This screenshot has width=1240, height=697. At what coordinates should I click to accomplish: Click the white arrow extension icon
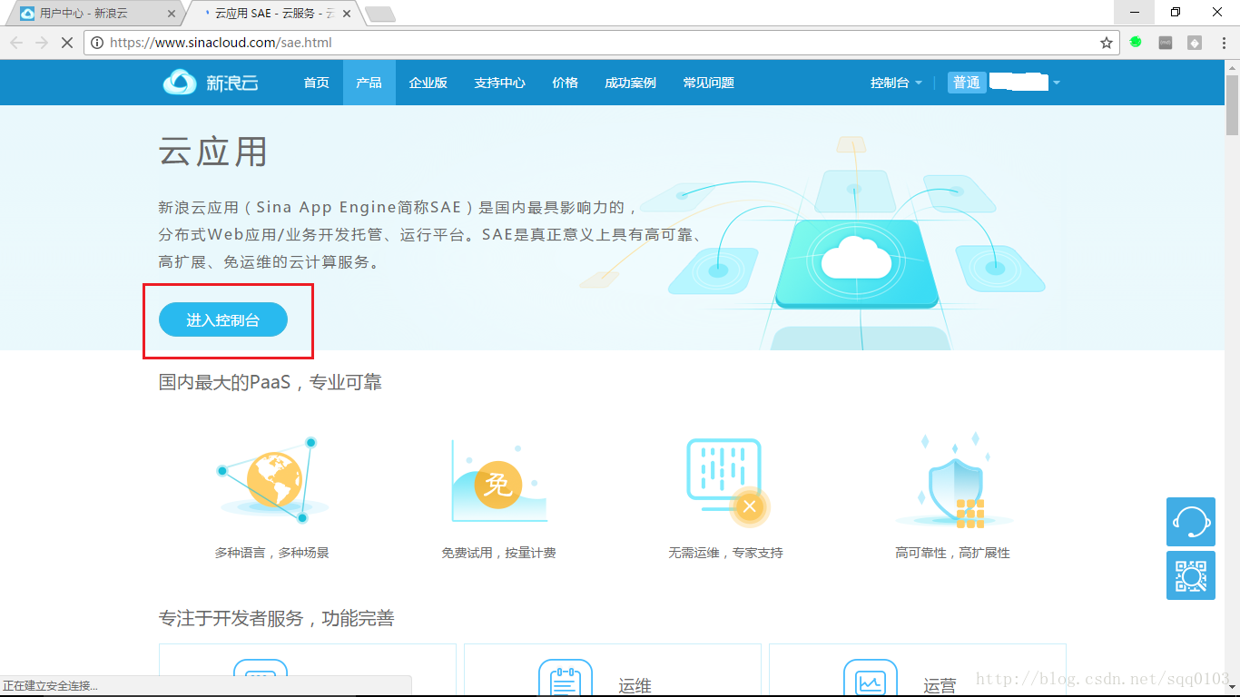1195,43
